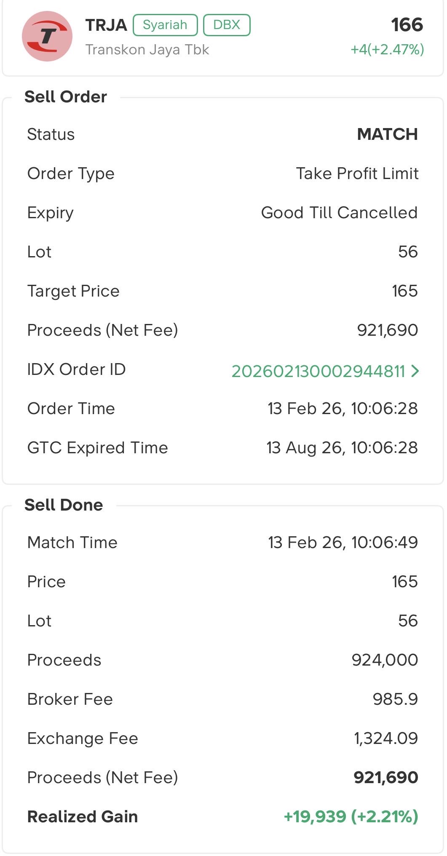The height and width of the screenshot is (856, 447).
Task: Click the Exchange Fee amount 1,324.09
Action: [386, 738]
